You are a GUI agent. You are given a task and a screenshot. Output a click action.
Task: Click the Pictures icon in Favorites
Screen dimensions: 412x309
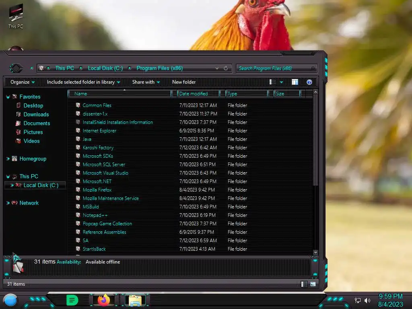coord(19,132)
